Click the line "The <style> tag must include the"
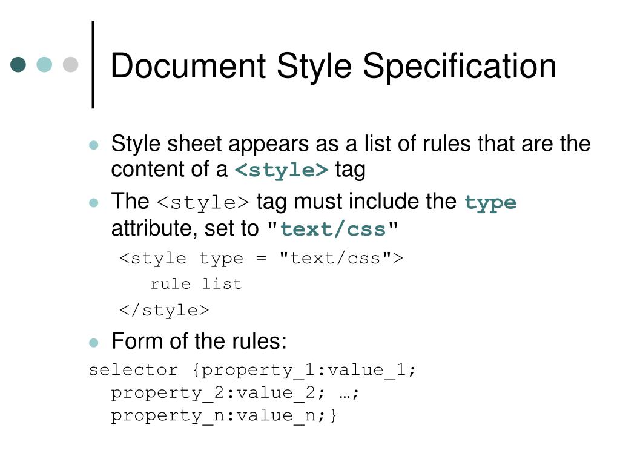Image resolution: width=620 pixels, height=465 pixels. pyautogui.click(x=284, y=202)
